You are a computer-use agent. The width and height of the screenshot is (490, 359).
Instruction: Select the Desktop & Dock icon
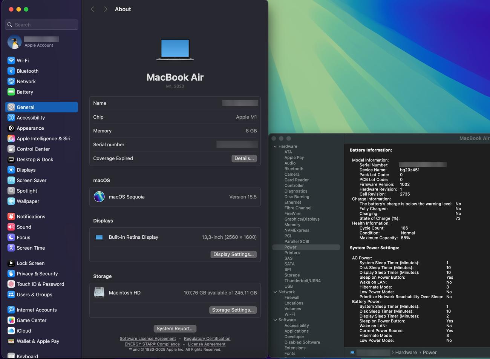pos(11,160)
